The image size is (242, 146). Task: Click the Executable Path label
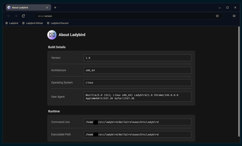(61, 134)
